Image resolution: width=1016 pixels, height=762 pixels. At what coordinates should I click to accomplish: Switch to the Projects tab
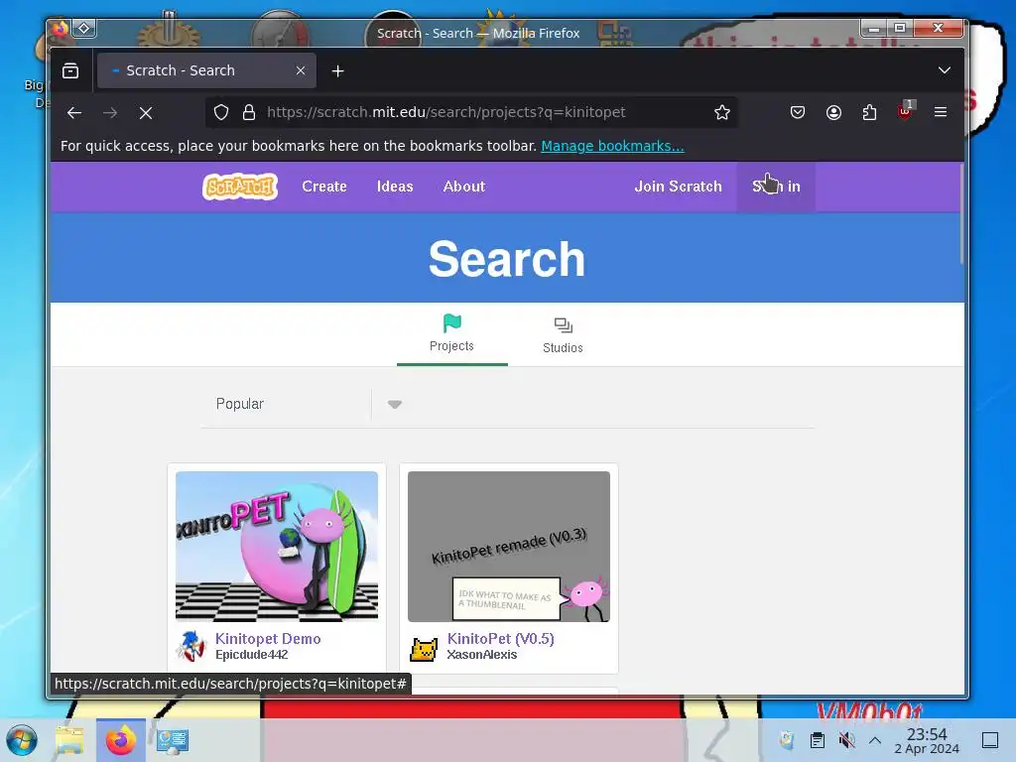click(x=451, y=333)
